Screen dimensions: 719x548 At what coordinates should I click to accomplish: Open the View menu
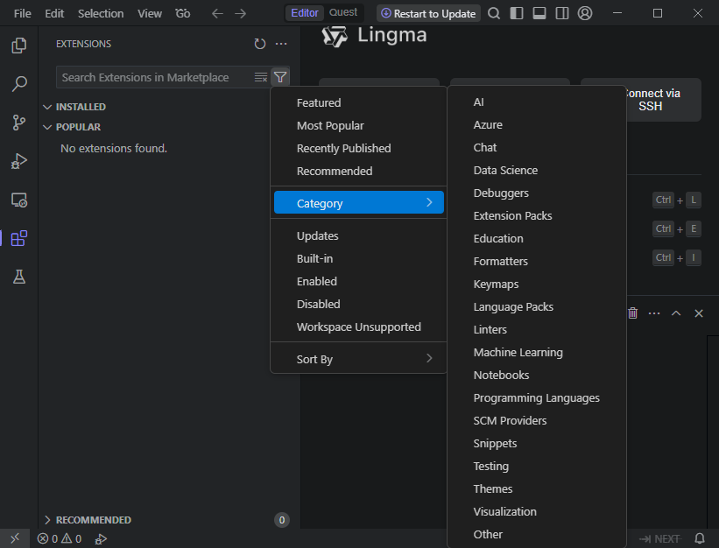tap(150, 13)
